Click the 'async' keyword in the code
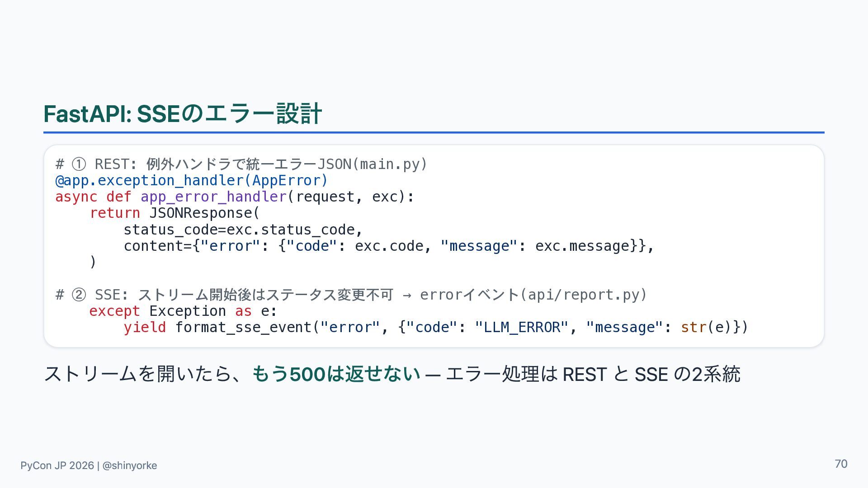Viewport: 868px width, 488px height. [x=76, y=197]
